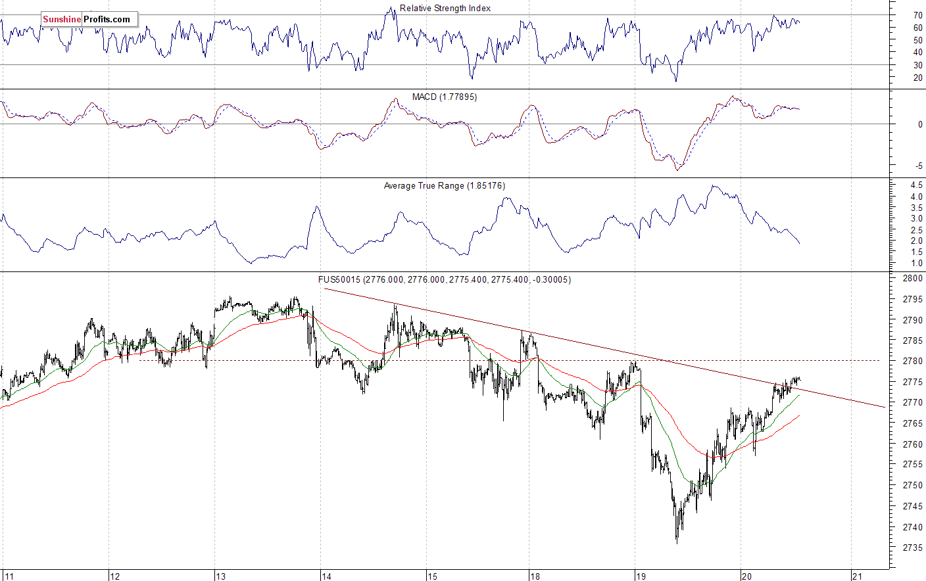Screen dimensions: 926x581
Task: Pick date label 12 on time axis
Action: point(114,576)
